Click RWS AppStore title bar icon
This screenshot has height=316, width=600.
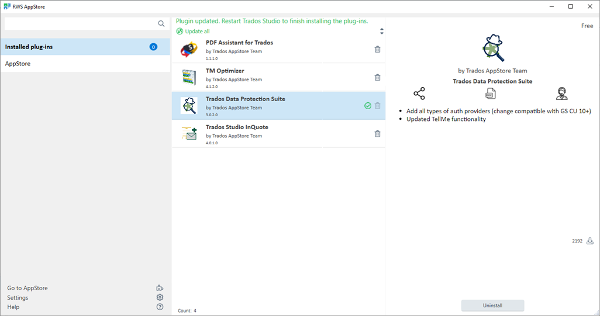7,6
